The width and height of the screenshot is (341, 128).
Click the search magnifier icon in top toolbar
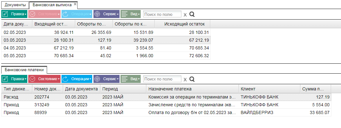click(x=192, y=14)
